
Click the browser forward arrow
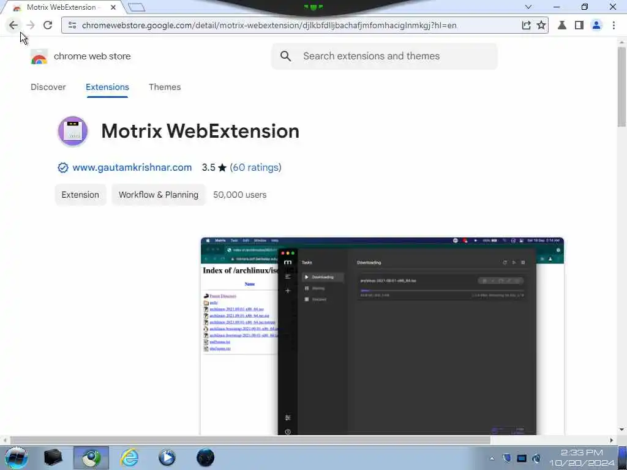[31, 25]
